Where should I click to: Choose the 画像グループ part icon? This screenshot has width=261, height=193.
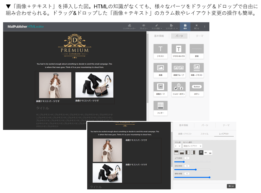pyautogui.click(x=179, y=70)
